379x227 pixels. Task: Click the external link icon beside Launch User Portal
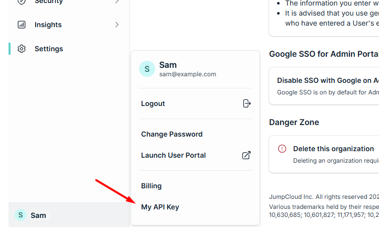246,155
